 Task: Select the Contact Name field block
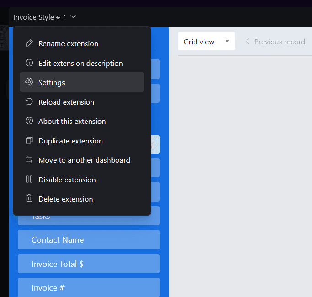point(89,240)
